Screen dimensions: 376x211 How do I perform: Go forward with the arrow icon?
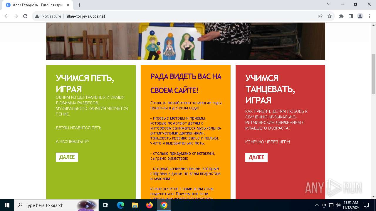[x=16, y=16]
